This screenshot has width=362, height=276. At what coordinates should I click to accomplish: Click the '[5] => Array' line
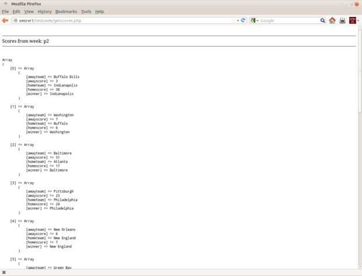tap(22, 260)
